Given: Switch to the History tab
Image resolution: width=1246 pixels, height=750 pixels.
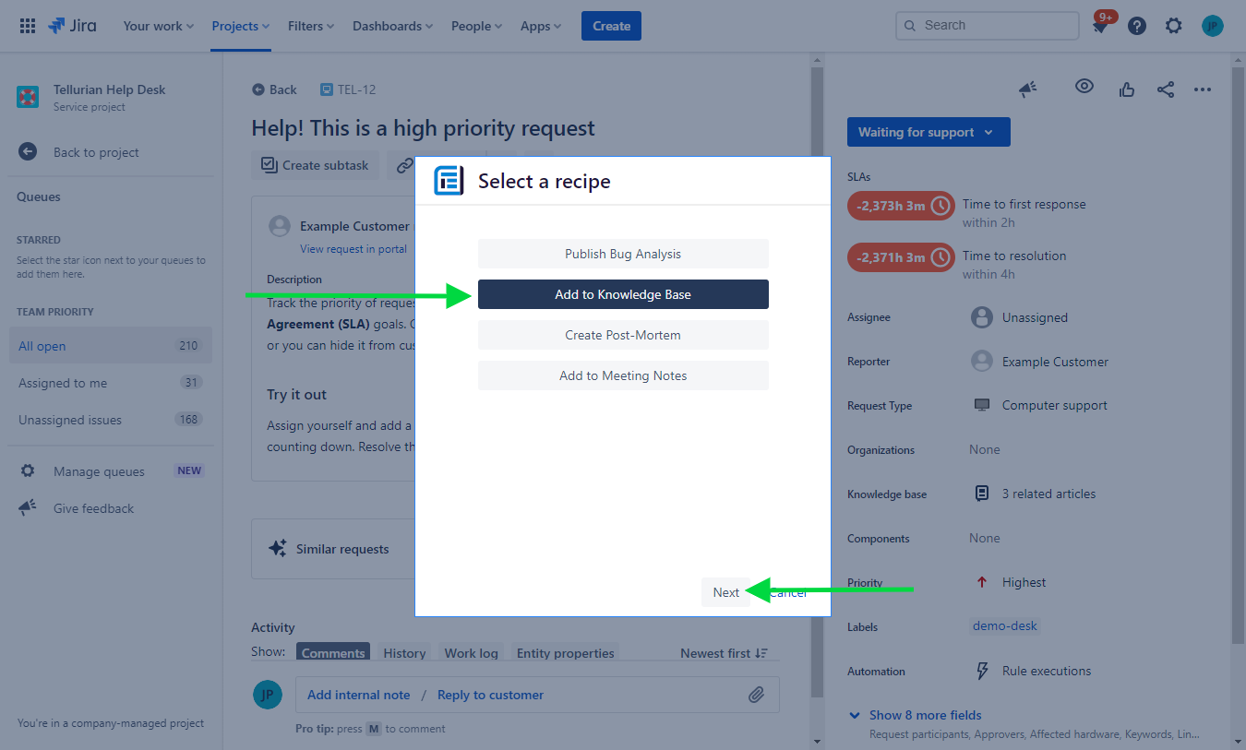Looking at the screenshot, I should coord(403,652).
